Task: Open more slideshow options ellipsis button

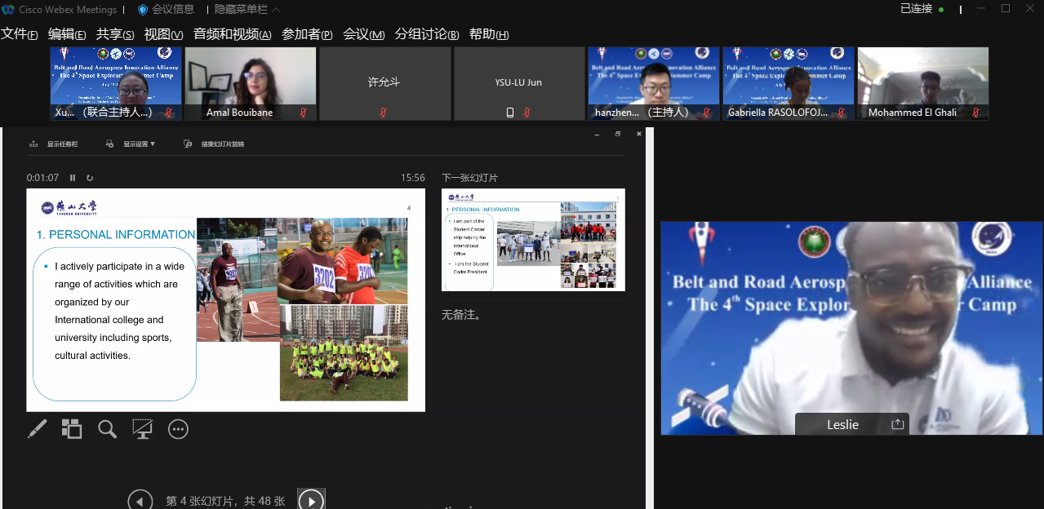Action: 178,429
